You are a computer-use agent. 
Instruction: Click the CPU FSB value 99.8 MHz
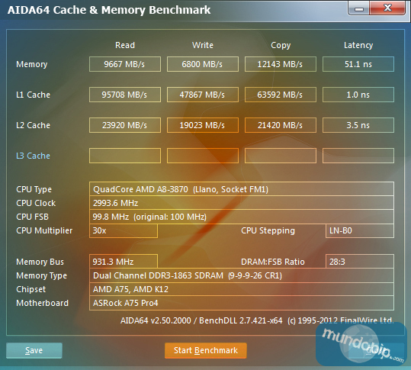242,217
